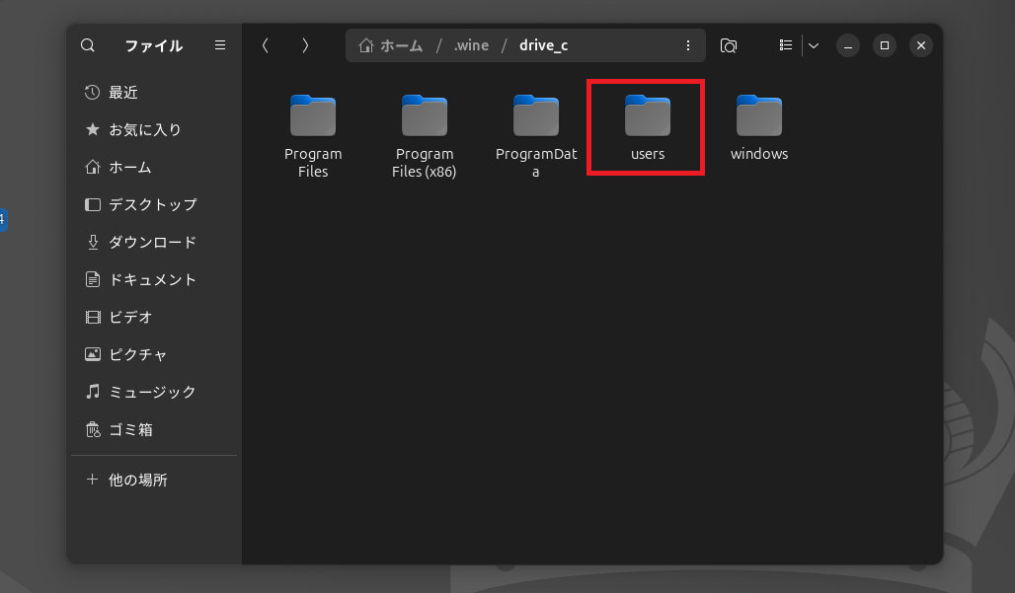The image size is (1015, 593).
Task: Click the folder search icon in toolbar
Action: click(729, 45)
